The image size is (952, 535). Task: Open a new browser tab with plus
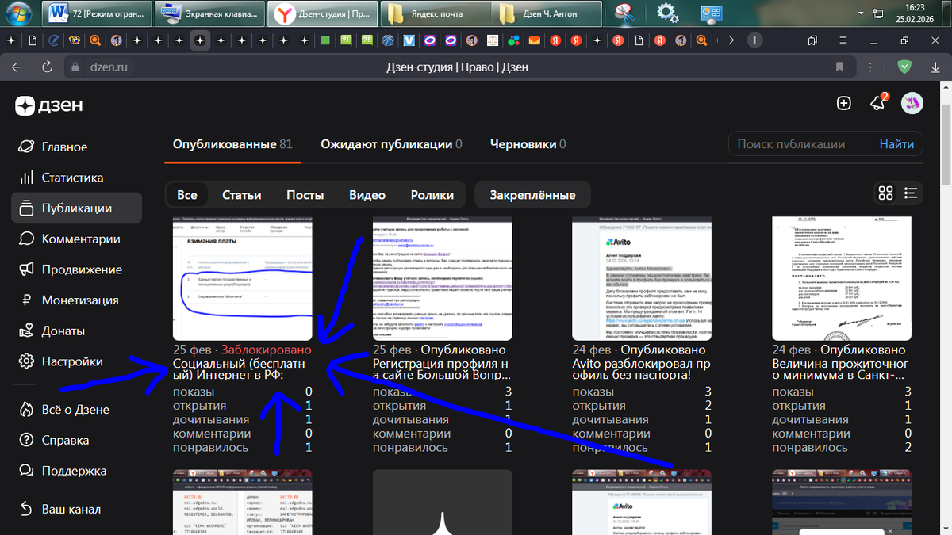coord(755,40)
